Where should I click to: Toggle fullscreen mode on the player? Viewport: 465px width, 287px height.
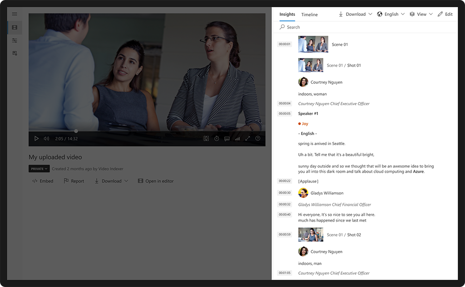pos(247,138)
